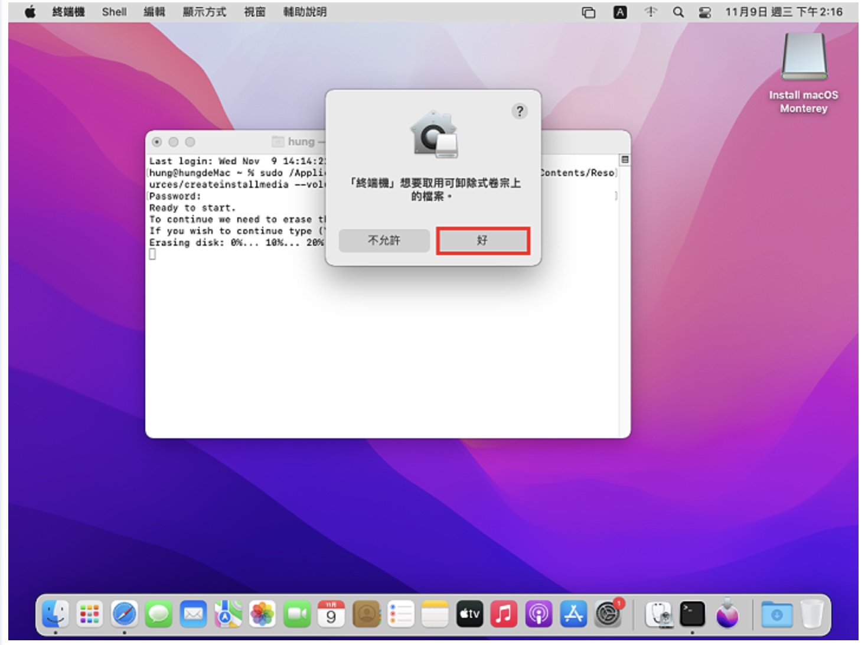Click the Wi-Fi status icon in the menu bar
This screenshot has width=868, height=645.
tap(651, 12)
